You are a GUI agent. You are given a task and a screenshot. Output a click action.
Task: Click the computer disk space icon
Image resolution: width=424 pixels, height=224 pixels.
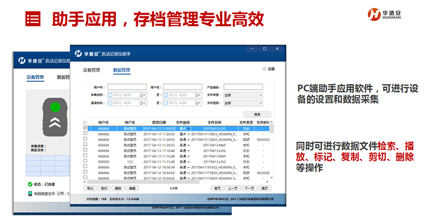pos(30,194)
